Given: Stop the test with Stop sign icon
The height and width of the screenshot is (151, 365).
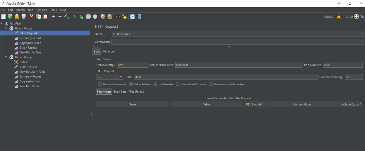Looking at the screenshot, I should (x=88, y=17).
